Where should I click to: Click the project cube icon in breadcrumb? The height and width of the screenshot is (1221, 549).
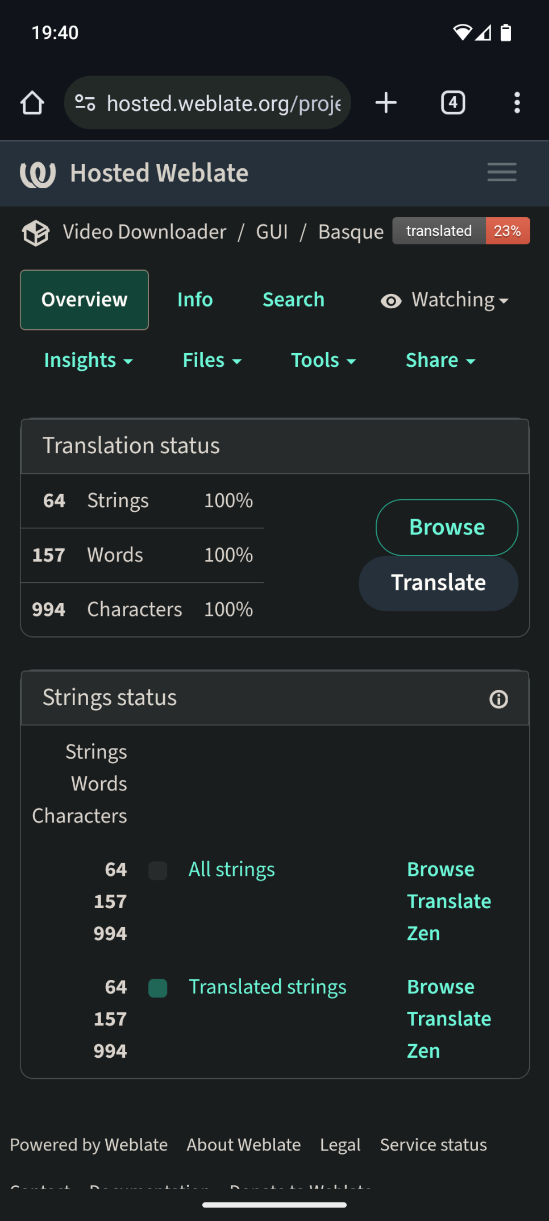click(36, 233)
